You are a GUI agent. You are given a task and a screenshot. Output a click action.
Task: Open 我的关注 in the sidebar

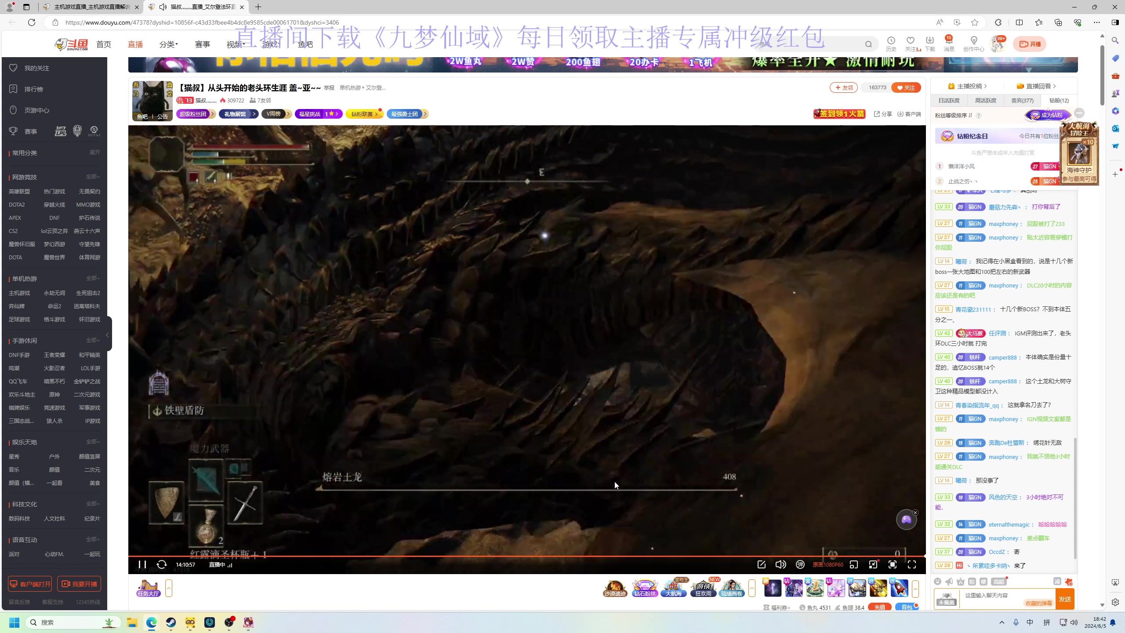29,68
